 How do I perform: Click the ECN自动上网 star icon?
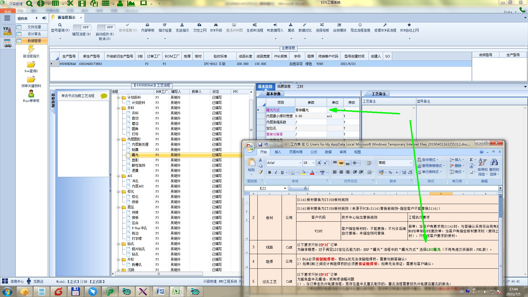(x=409, y=25)
